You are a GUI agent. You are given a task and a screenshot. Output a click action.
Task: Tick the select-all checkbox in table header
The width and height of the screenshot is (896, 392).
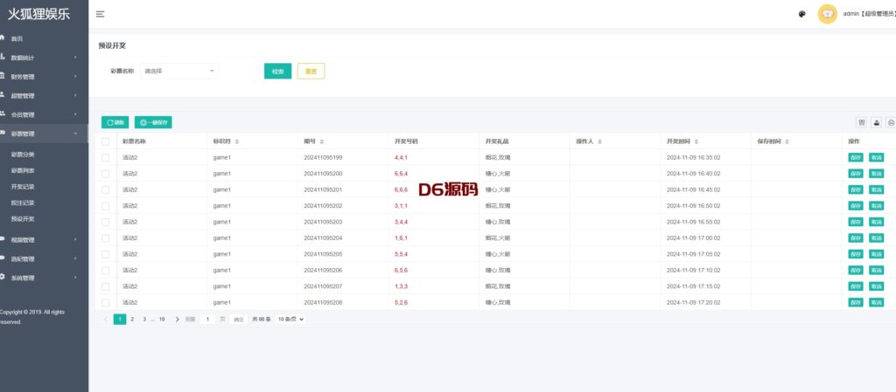(x=105, y=141)
